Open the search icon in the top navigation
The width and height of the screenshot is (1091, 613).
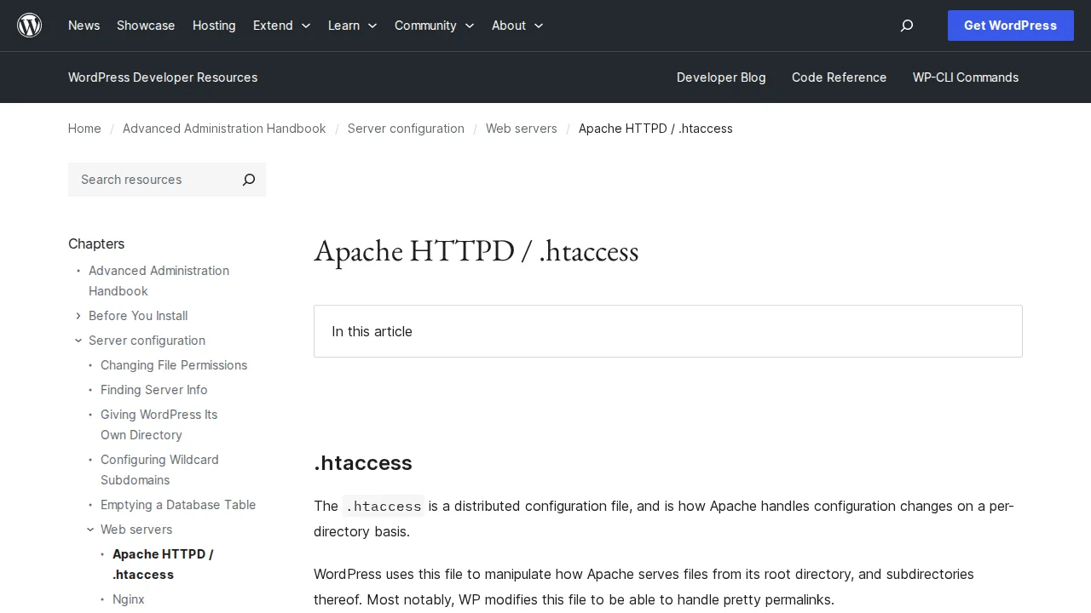tap(906, 26)
